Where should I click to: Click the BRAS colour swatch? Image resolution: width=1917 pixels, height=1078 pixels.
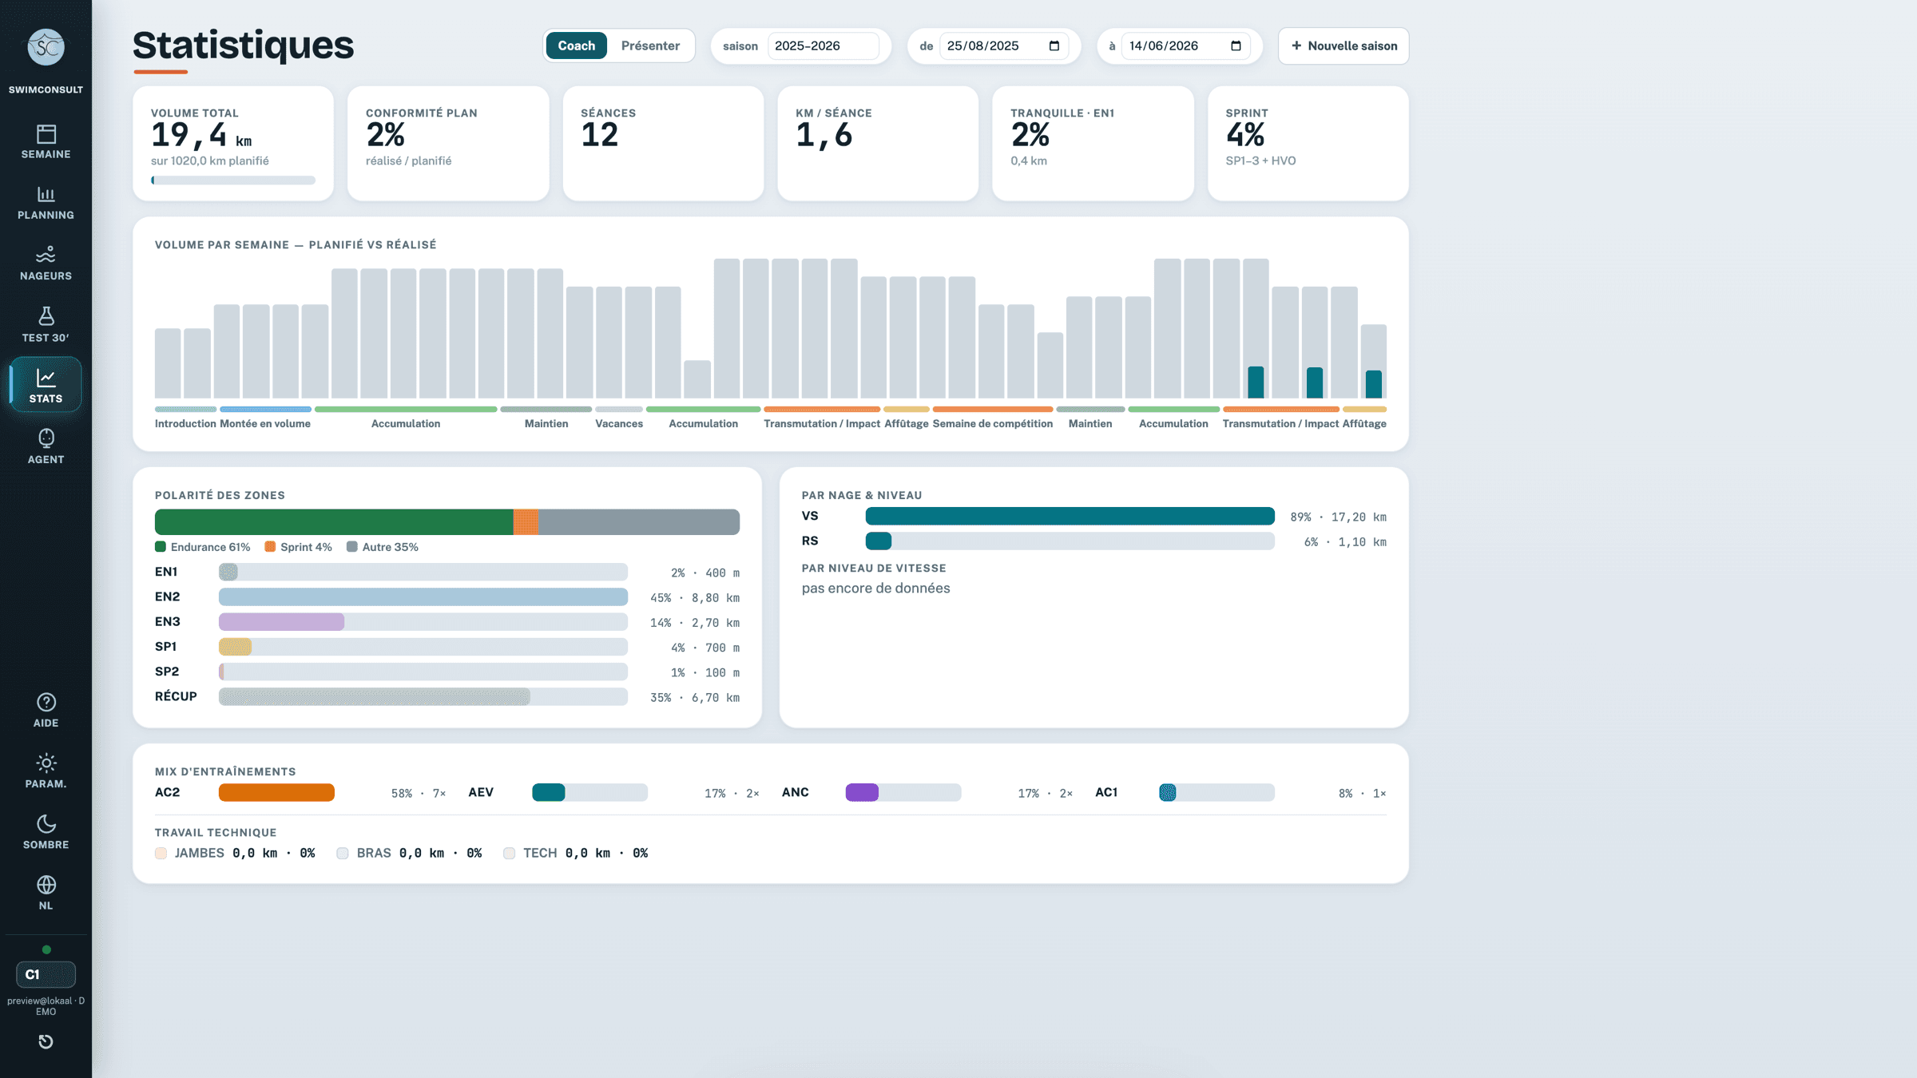(343, 854)
